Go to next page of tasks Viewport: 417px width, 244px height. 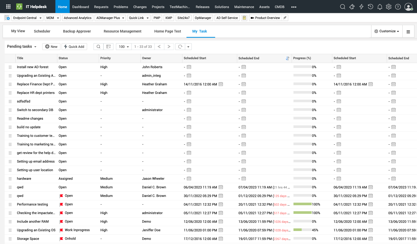click(x=169, y=47)
